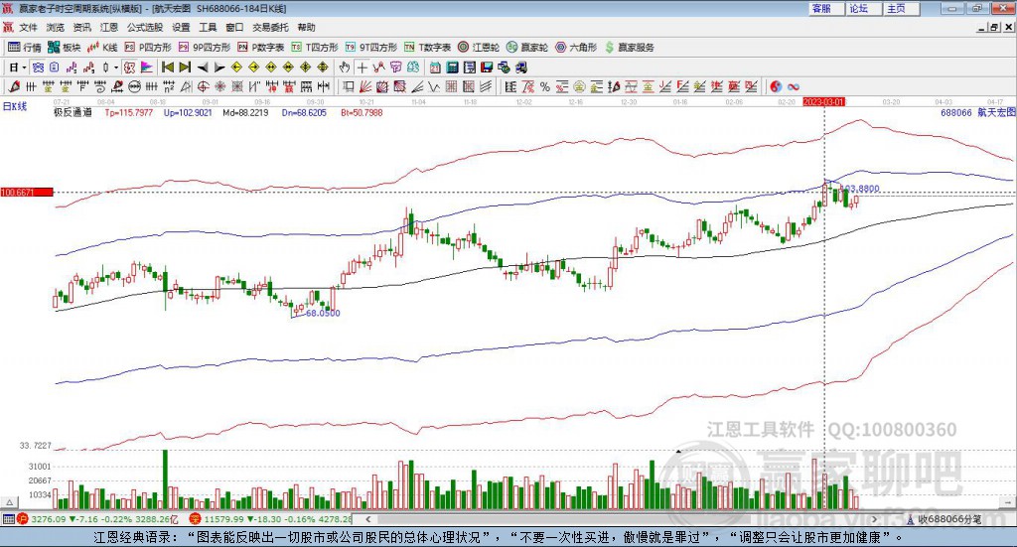Toggle the infinity symbol tool
This screenshot has height=547, width=1017.
[x=794, y=86]
